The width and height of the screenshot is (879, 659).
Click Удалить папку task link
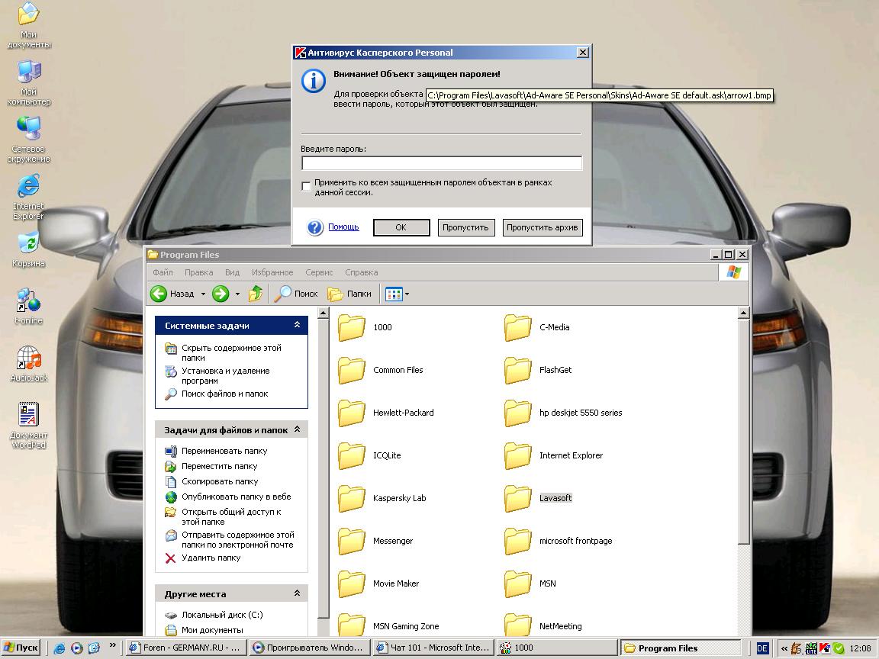coord(211,558)
